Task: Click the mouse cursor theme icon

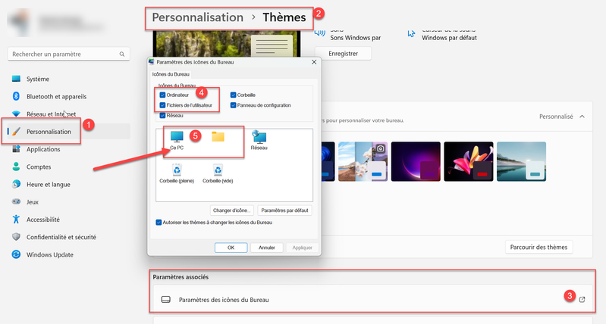Action: 411,33
